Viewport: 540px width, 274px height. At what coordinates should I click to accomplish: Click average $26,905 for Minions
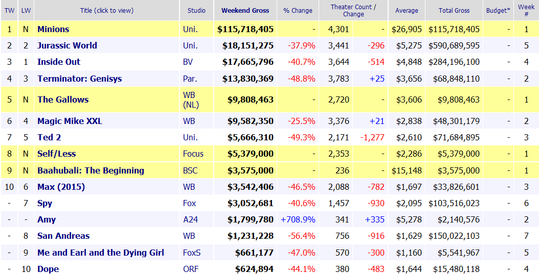(407, 29)
